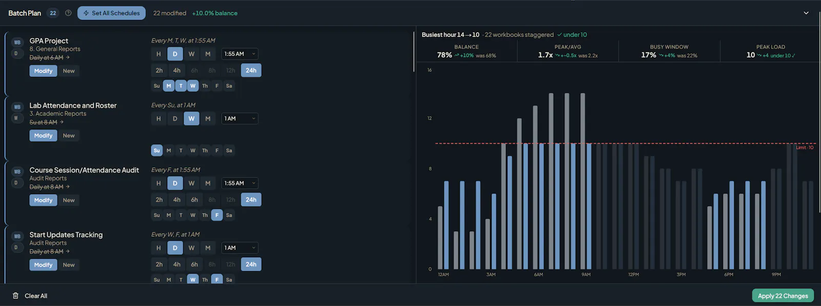The width and height of the screenshot is (821, 306).
Task: Click the WB badge for Lab Attendance and Roster
Action: 17,107
